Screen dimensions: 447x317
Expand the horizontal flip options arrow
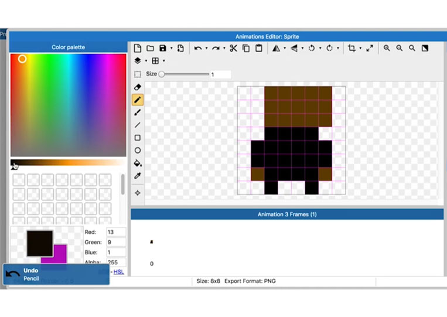(x=285, y=48)
